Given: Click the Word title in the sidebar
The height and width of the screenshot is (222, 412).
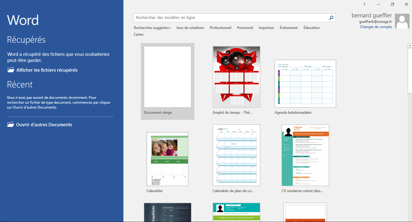Looking at the screenshot, I should click(23, 20).
